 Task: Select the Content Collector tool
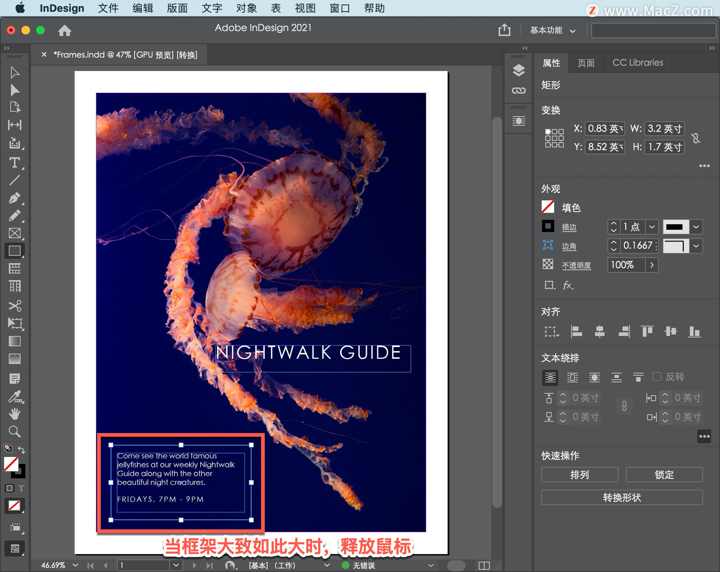pos(15,143)
